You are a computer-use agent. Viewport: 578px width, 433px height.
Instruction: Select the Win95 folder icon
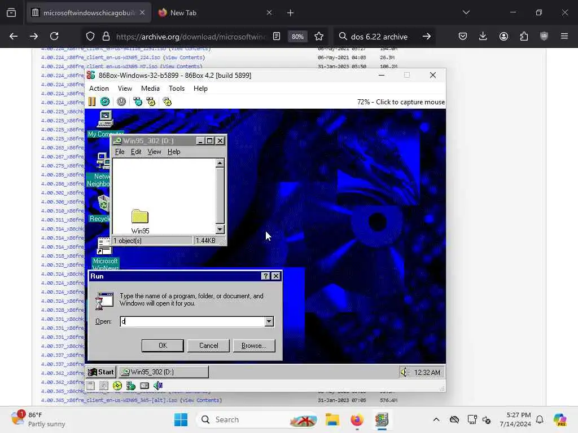140,221
